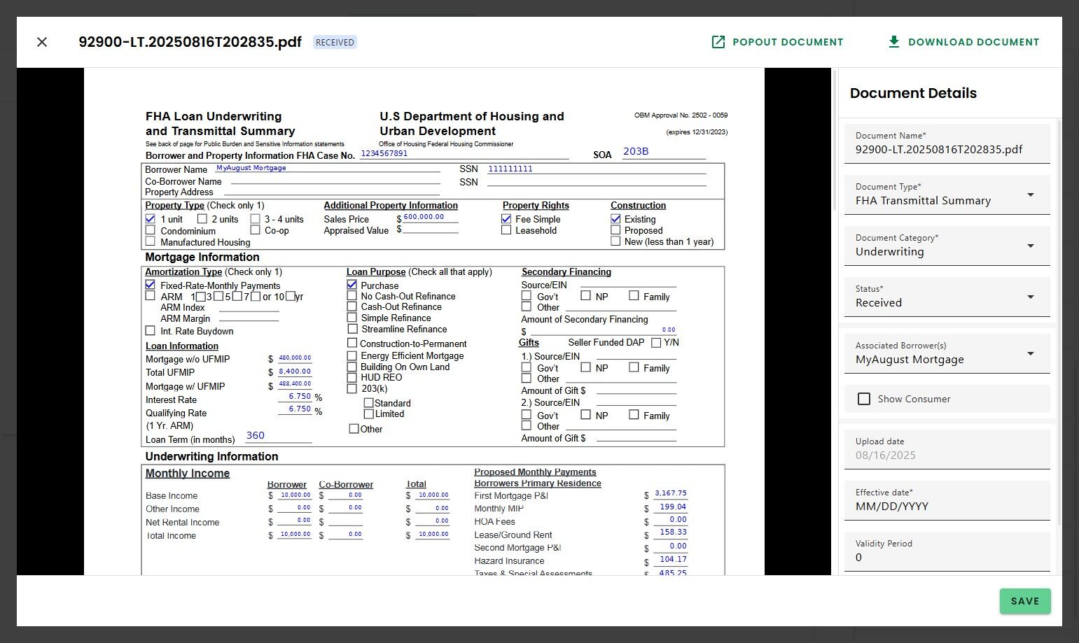Image resolution: width=1079 pixels, height=643 pixels.
Task: Check the Condominium property type box
Action: click(150, 230)
